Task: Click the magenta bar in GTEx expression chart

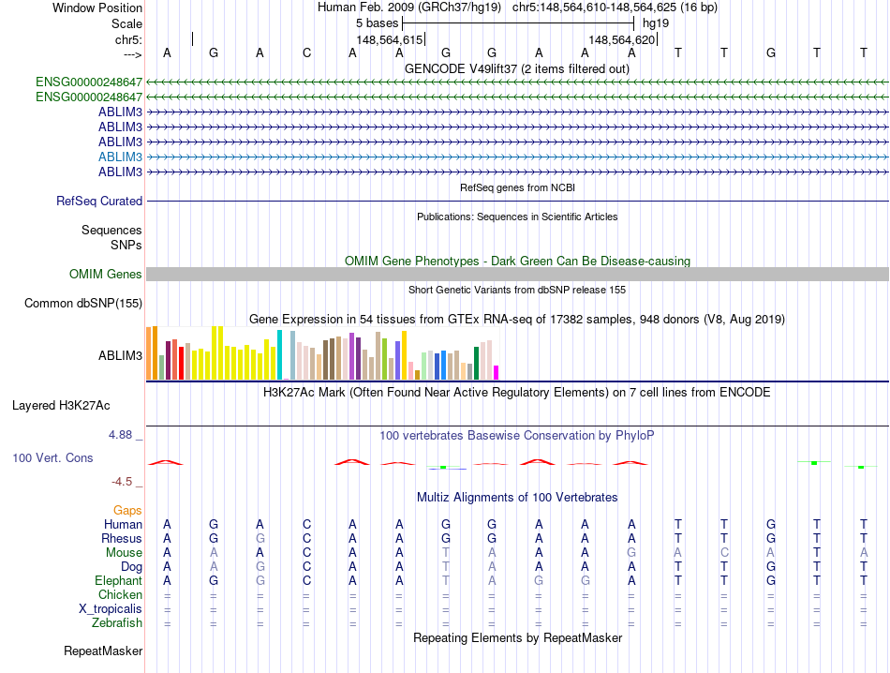Action: click(497, 372)
